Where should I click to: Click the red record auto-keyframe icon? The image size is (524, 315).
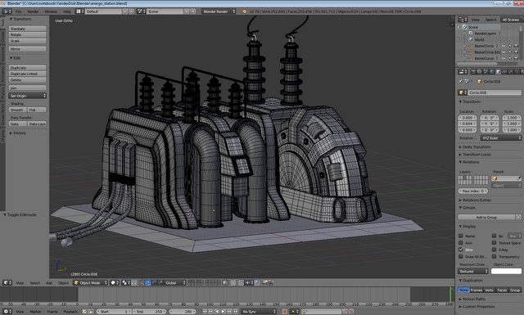tap(285, 312)
